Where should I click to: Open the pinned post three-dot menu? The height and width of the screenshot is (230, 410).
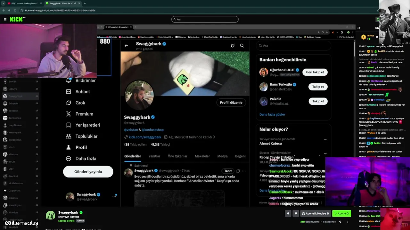click(x=244, y=171)
